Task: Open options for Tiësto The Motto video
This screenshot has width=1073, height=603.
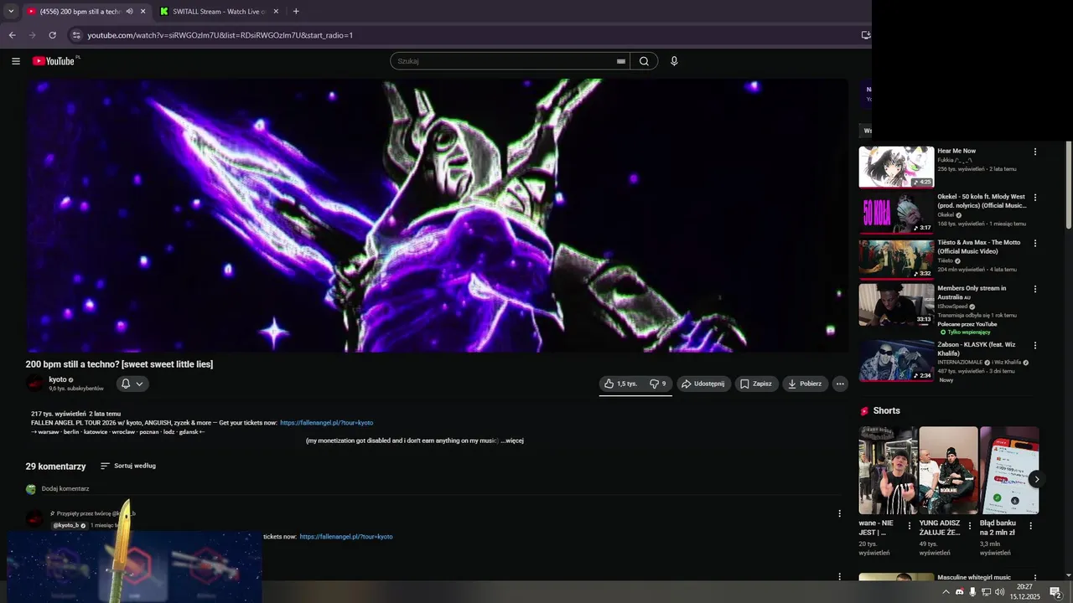Action: (1035, 243)
